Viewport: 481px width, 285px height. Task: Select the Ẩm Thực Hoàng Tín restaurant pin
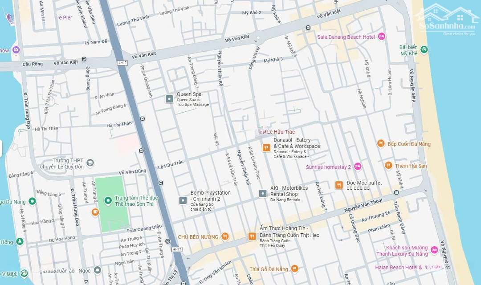(252, 236)
